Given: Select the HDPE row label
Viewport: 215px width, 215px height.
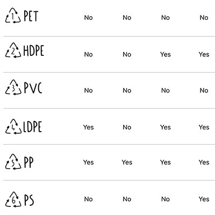Looking at the screenshot, I should 34,51.
